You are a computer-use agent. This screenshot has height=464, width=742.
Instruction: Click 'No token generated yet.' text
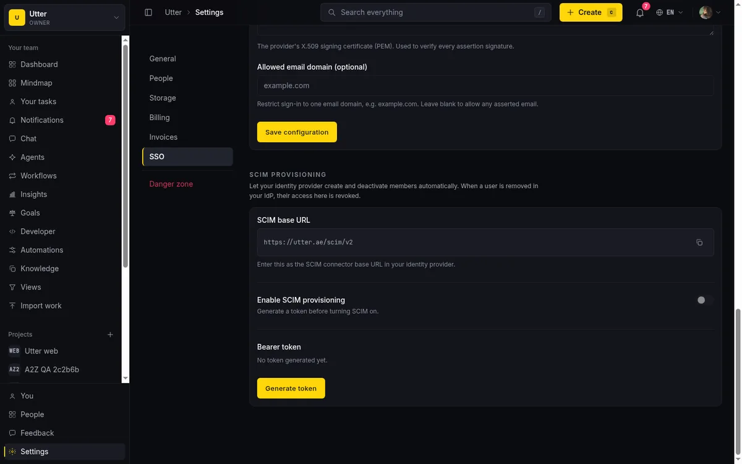click(292, 360)
